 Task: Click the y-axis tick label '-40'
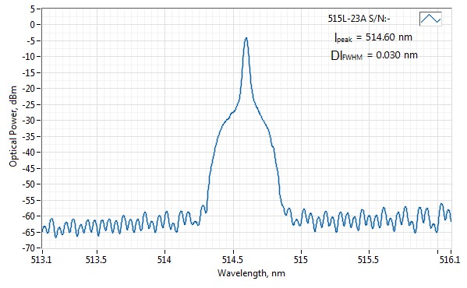click(28, 153)
